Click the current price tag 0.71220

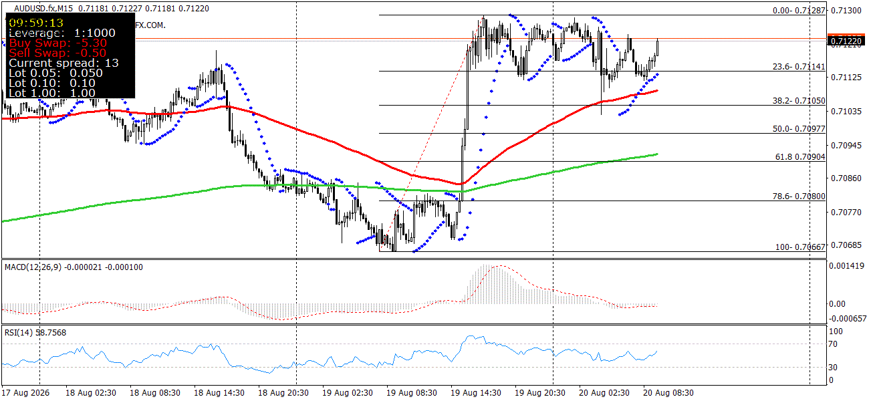(846, 41)
